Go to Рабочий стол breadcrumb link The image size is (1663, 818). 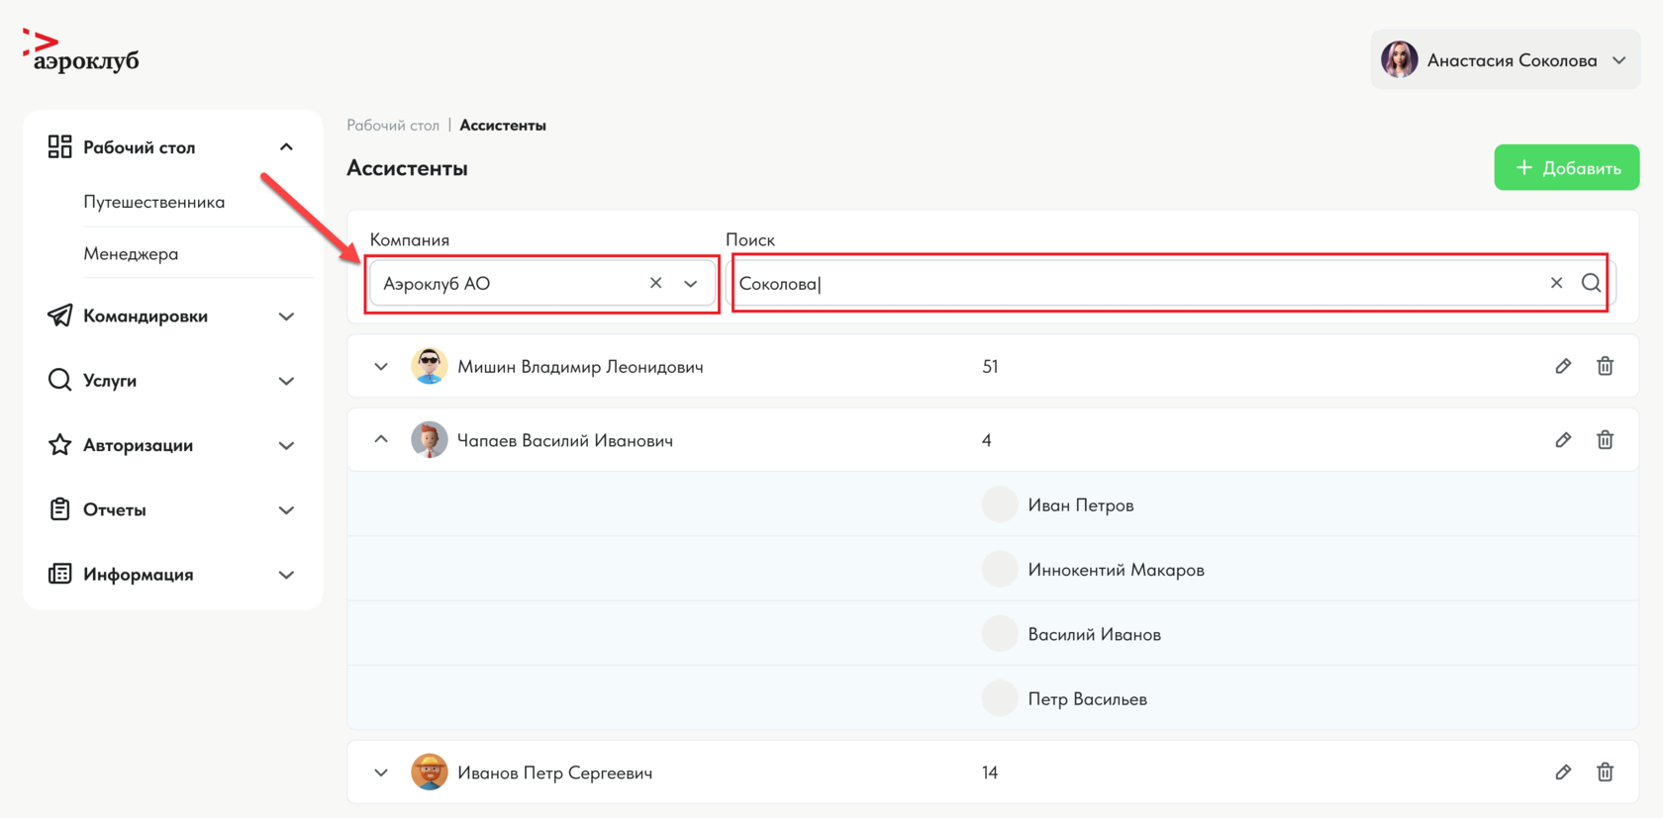tap(393, 126)
